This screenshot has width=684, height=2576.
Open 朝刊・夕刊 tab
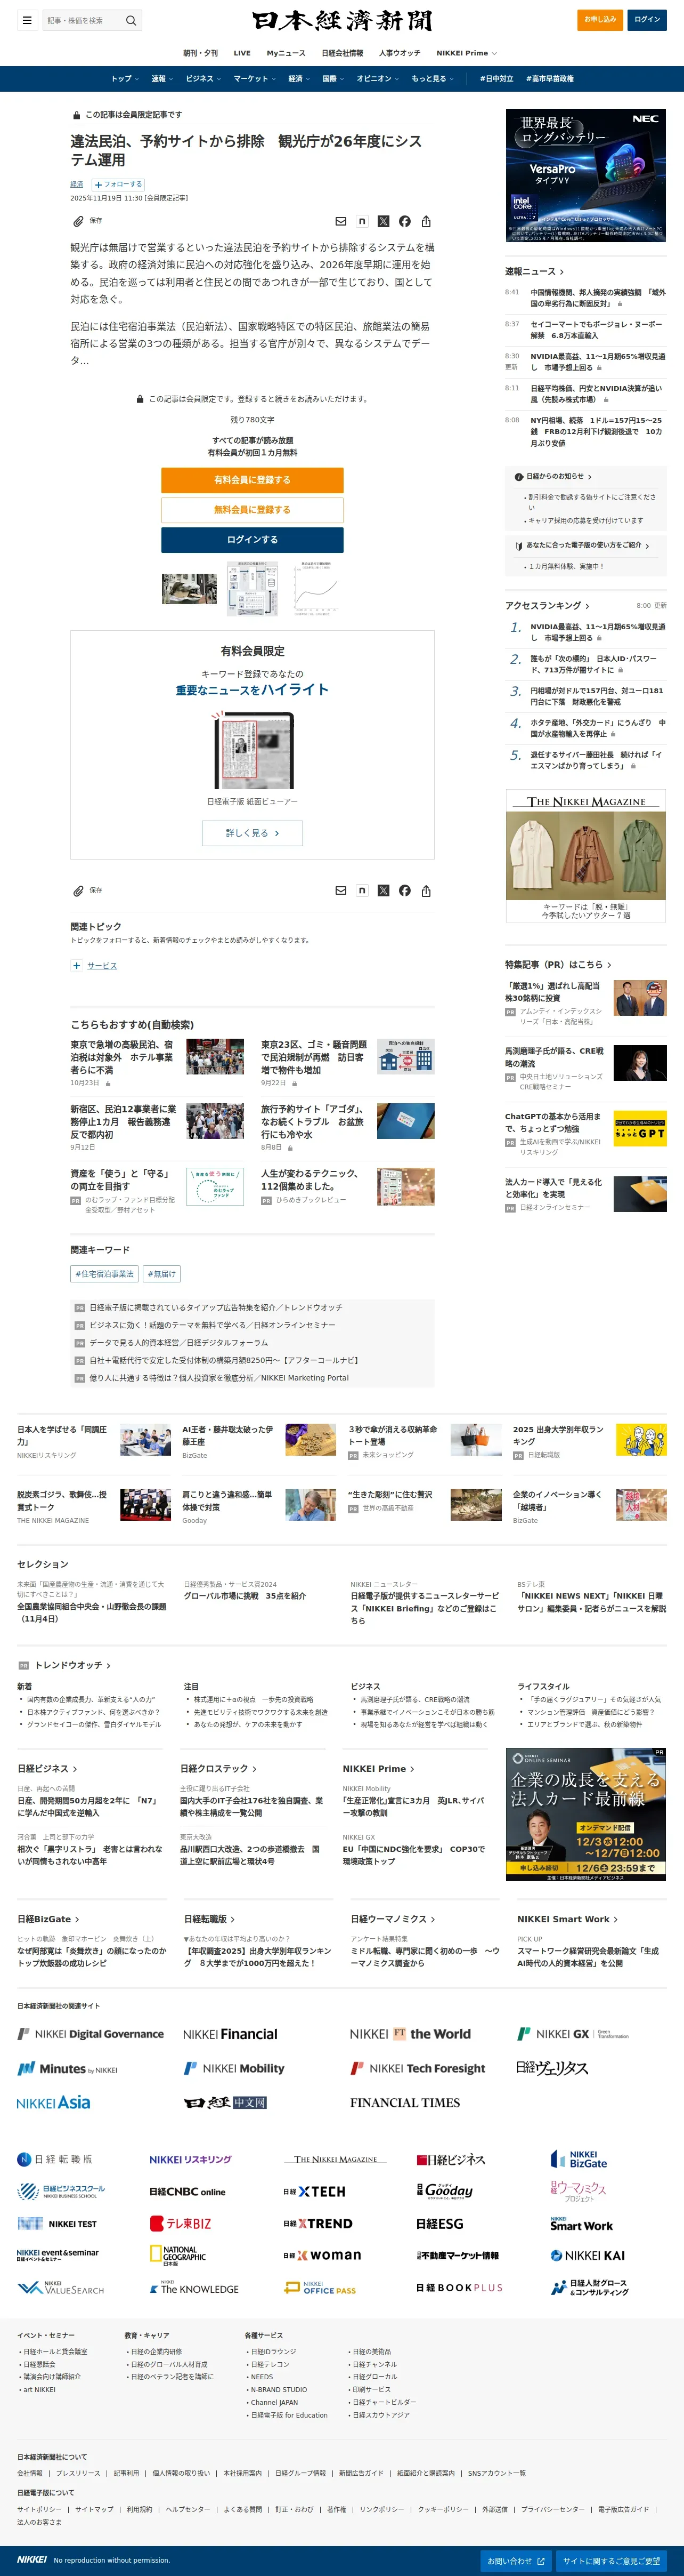point(200,53)
